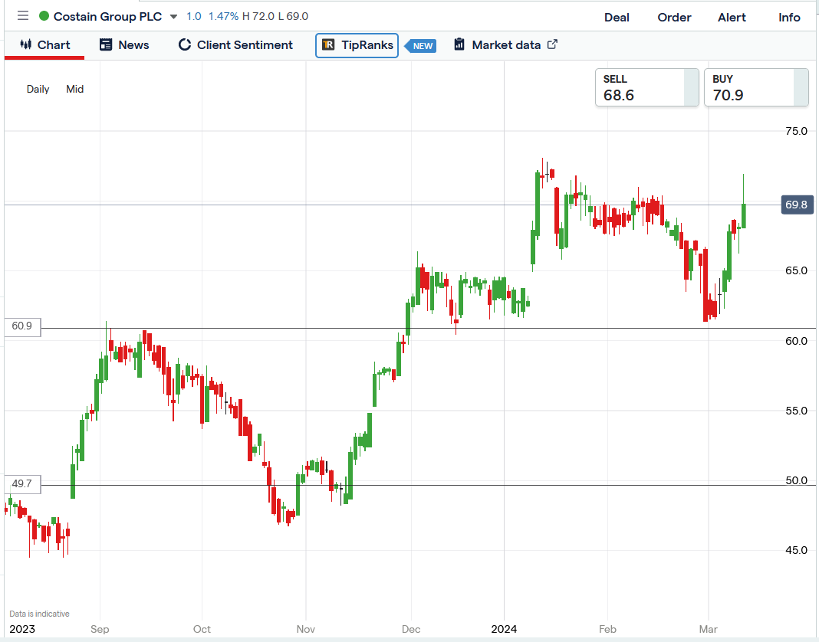Screen dimensions: 819x642
Task: Click the 2024 date axis label
Action: tap(504, 629)
